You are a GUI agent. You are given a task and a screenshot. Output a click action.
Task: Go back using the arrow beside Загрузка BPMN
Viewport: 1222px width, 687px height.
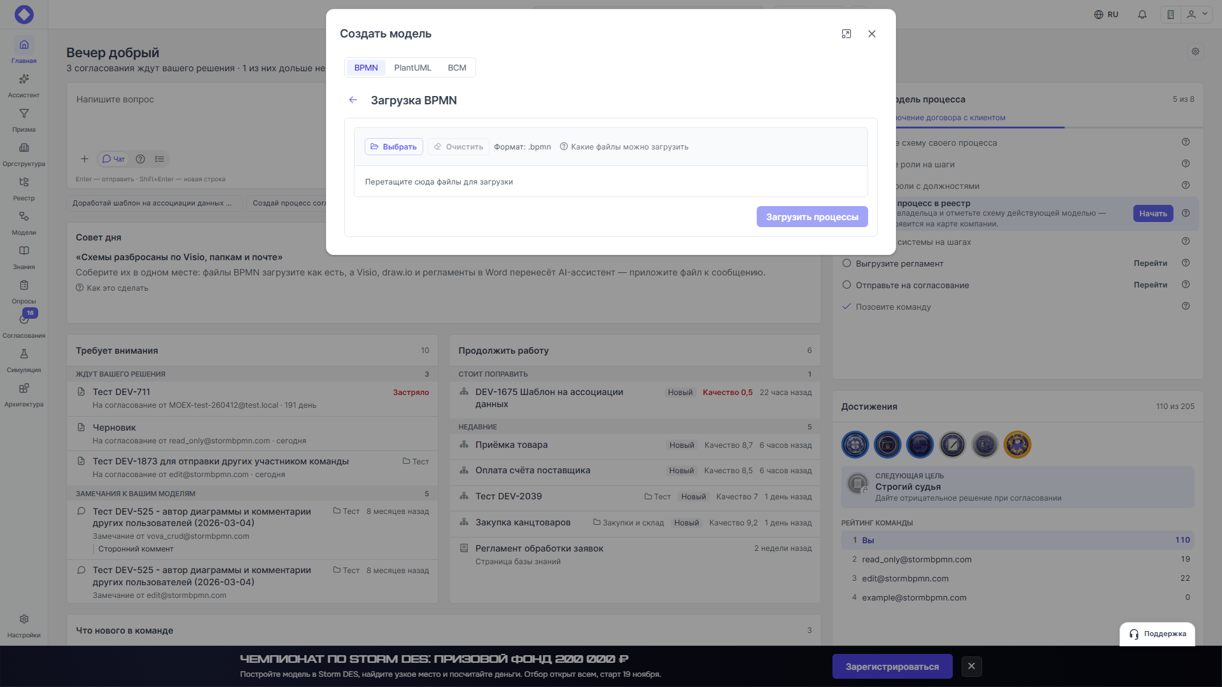click(353, 100)
